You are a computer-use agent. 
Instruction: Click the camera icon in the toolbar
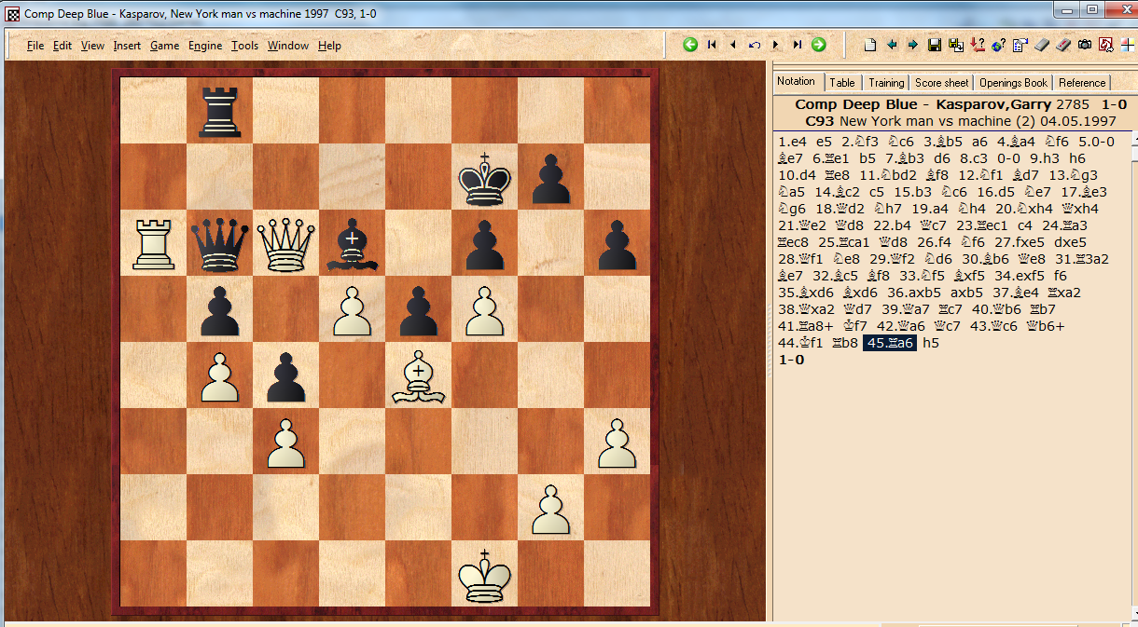click(x=1085, y=45)
